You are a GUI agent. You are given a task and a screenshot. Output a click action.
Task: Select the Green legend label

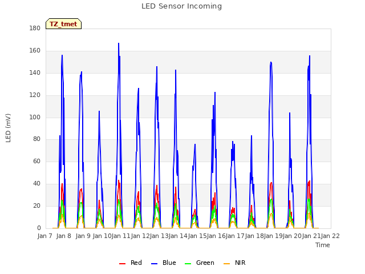click(x=205, y=263)
